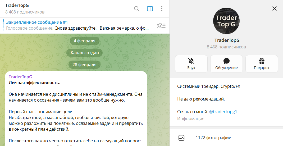Open the Обсуждение discussion button
This screenshot has height=146, width=283.
pos(226,64)
